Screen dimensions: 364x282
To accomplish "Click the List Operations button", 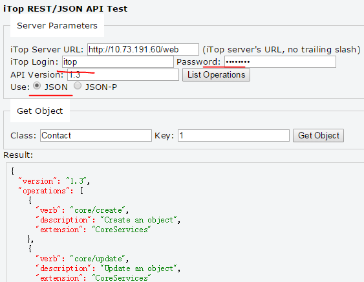I will [x=216, y=75].
